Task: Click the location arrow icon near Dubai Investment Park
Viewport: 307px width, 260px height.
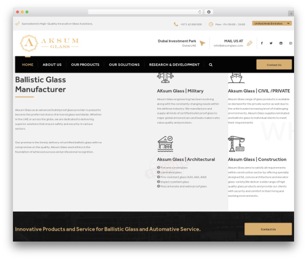Action: 202,43
